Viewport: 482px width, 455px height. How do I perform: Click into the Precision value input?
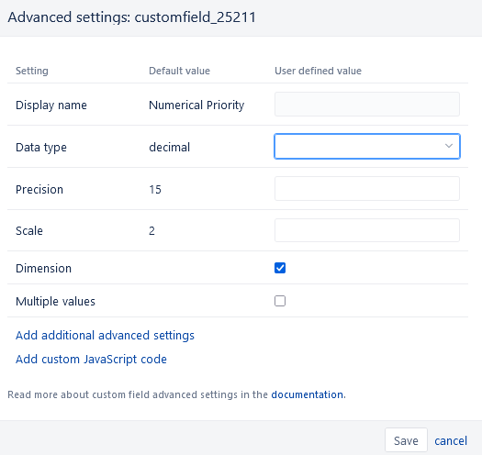367,188
